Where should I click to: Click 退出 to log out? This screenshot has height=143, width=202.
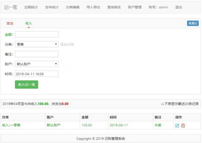pyautogui.click(x=179, y=7)
